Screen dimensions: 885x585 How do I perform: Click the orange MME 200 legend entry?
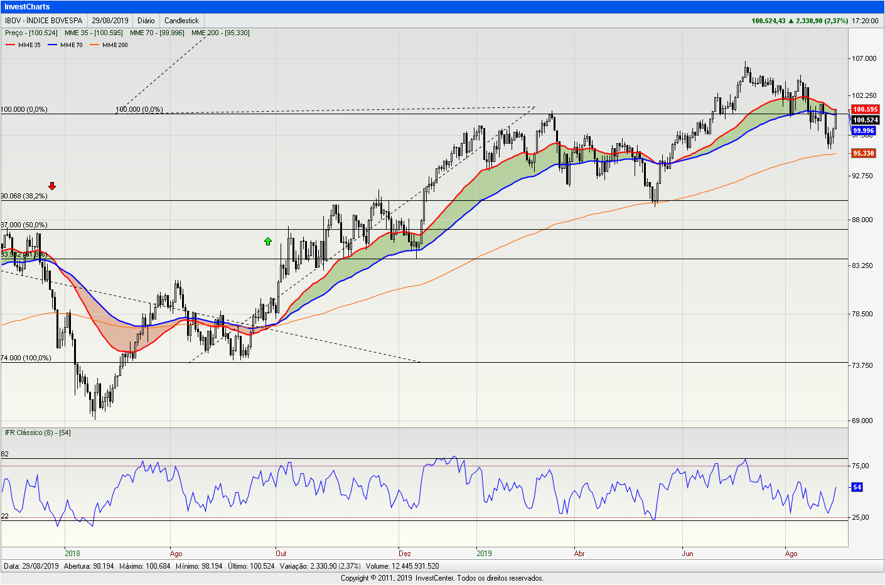[109, 45]
